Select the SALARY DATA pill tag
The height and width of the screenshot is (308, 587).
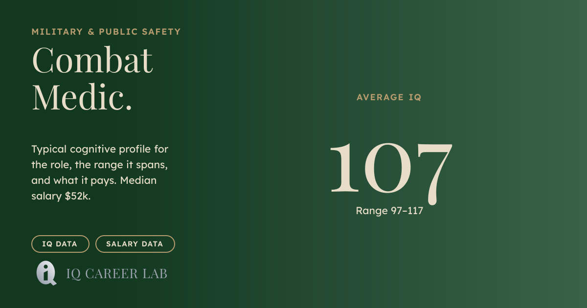tap(135, 244)
